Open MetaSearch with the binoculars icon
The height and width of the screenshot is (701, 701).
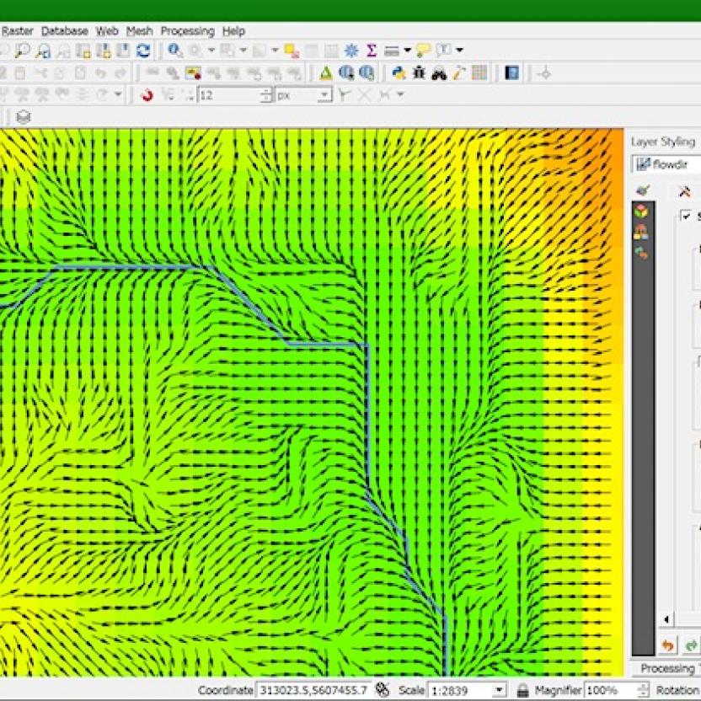[438, 73]
